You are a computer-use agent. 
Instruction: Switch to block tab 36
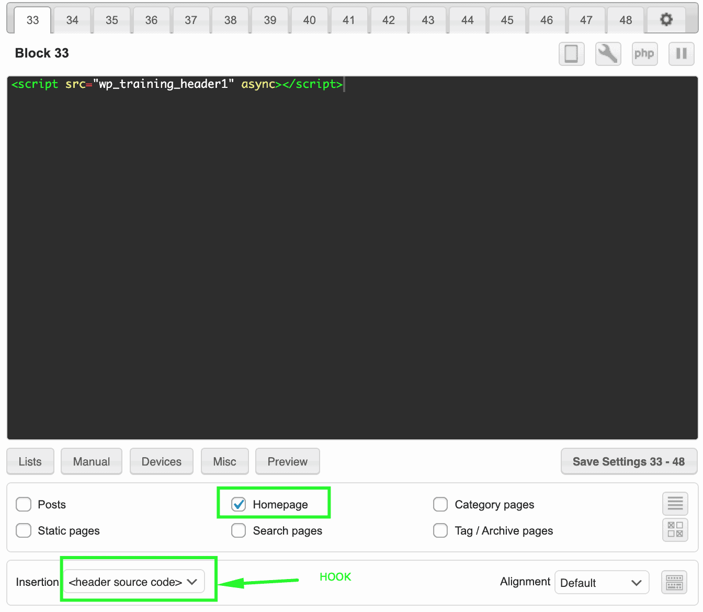pyautogui.click(x=151, y=20)
